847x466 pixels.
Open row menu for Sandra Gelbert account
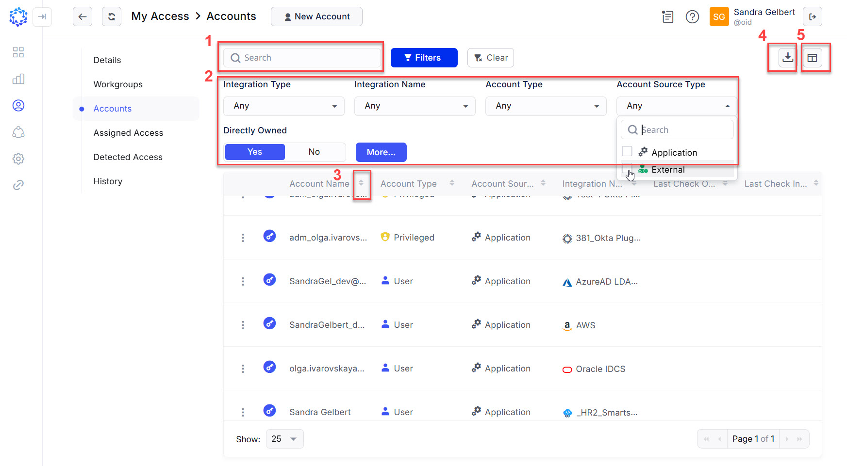pos(243,412)
